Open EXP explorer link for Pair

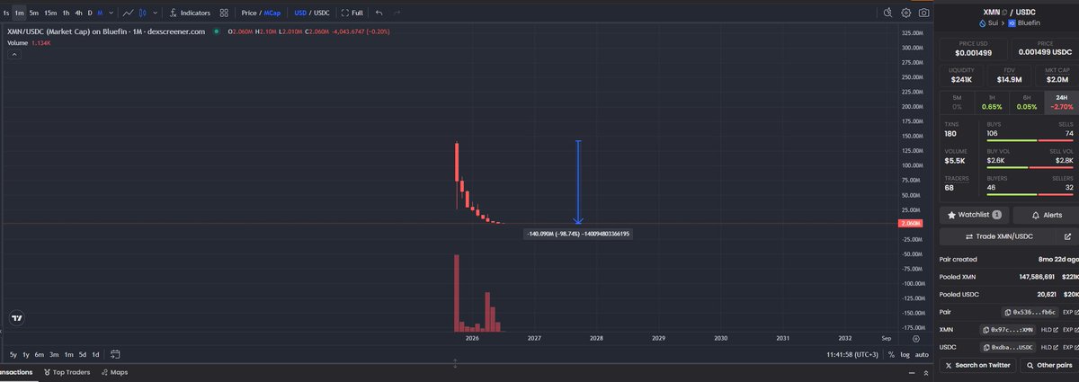click(x=1069, y=311)
